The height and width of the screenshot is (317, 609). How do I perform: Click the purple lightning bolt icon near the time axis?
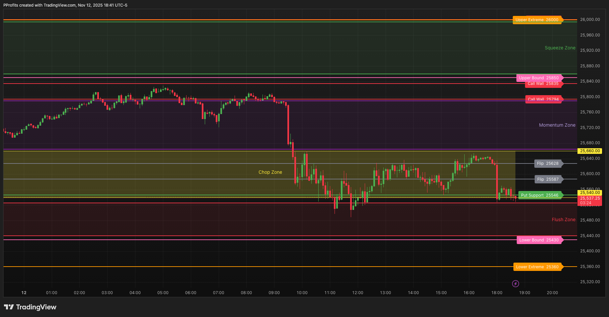(x=515, y=284)
